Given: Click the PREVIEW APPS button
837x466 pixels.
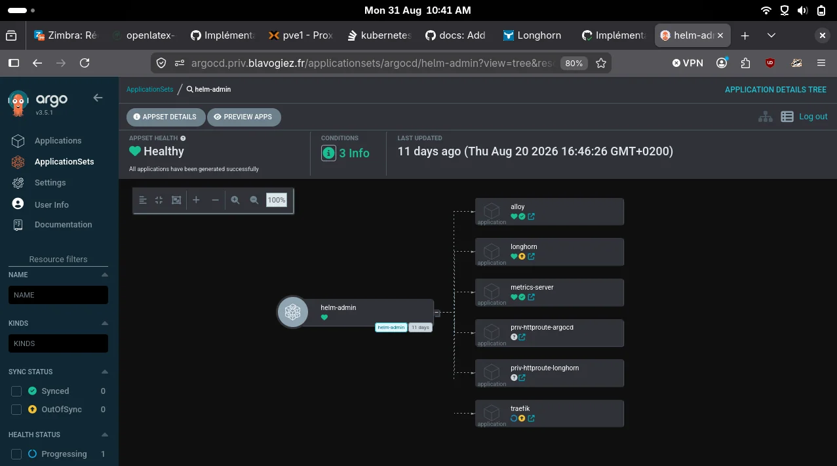Looking at the screenshot, I should pos(244,117).
